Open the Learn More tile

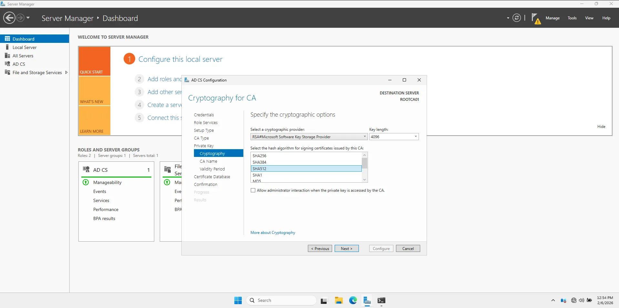click(94, 120)
